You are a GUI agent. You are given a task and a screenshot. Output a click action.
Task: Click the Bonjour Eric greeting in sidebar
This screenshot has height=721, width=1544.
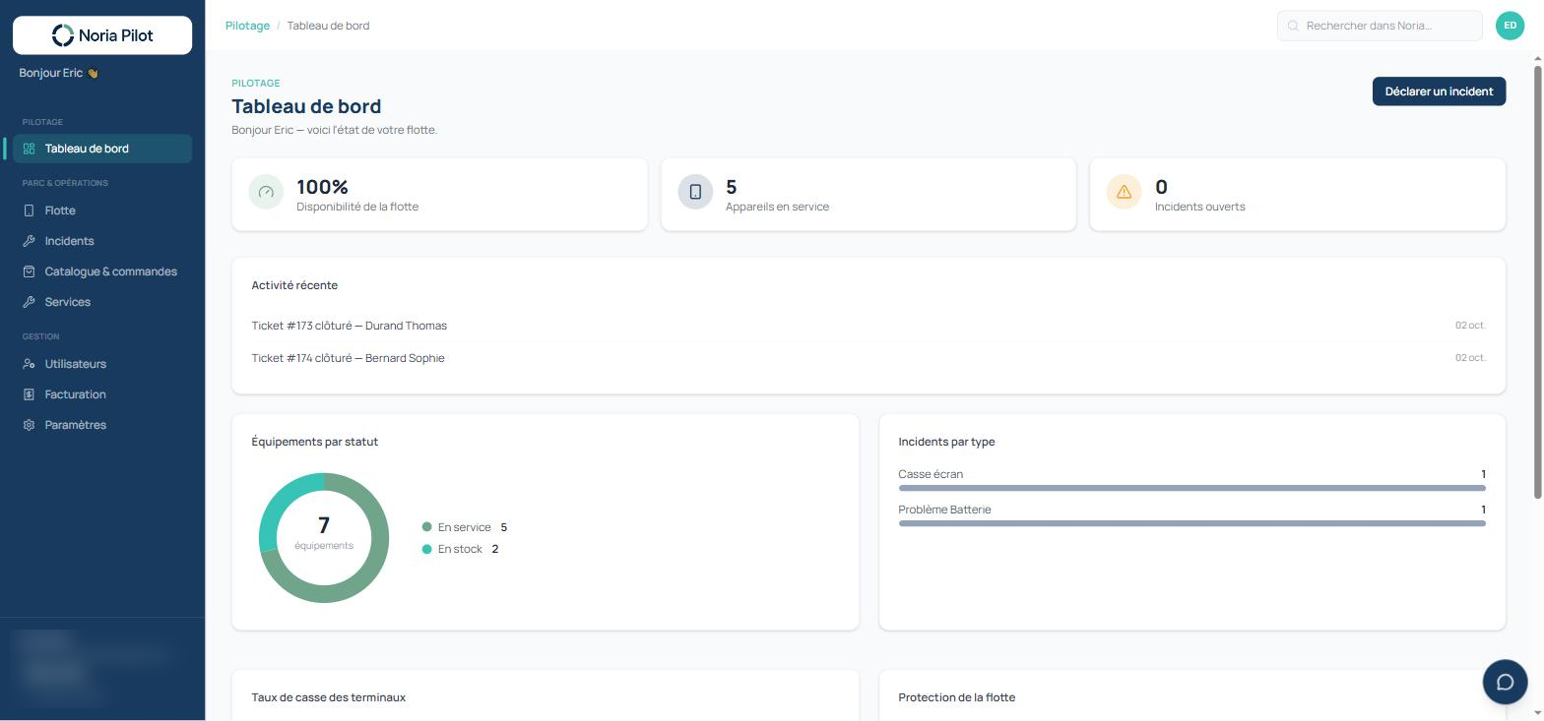tap(58, 73)
